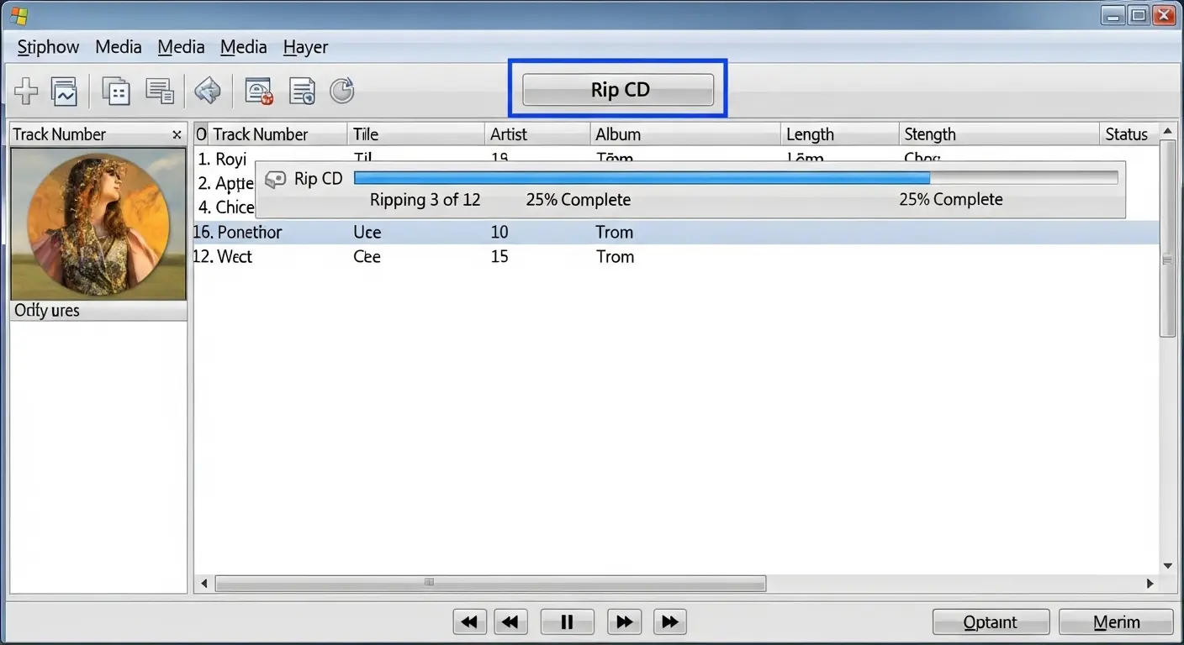The width and height of the screenshot is (1184, 645).
Task: Click artist cell 10
Action: pos(499,233)
